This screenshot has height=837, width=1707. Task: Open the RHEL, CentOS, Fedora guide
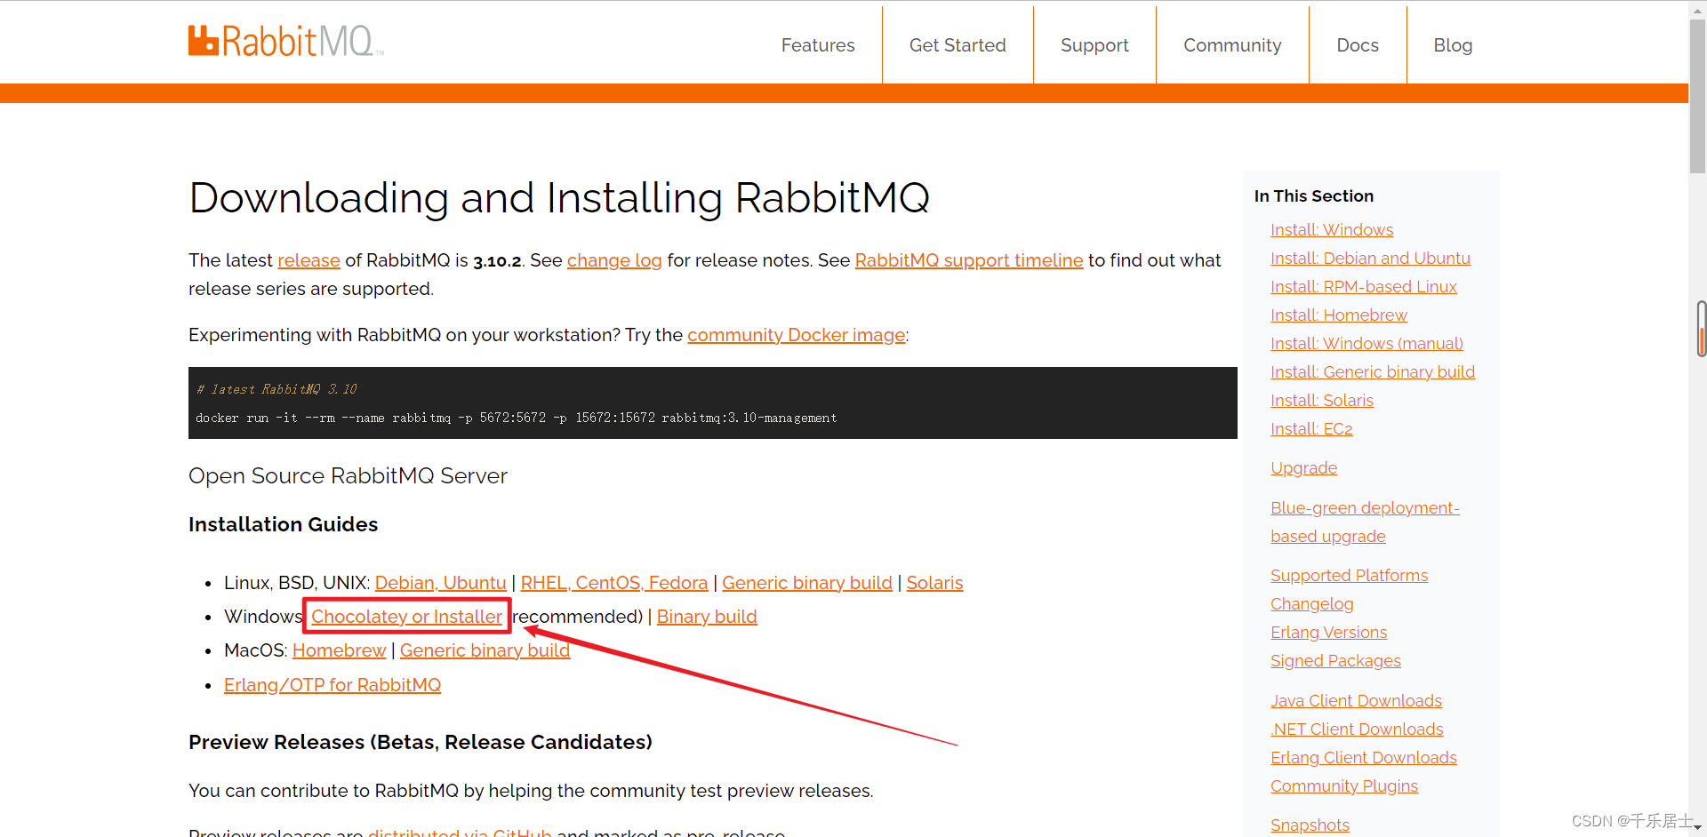point(614,583)
